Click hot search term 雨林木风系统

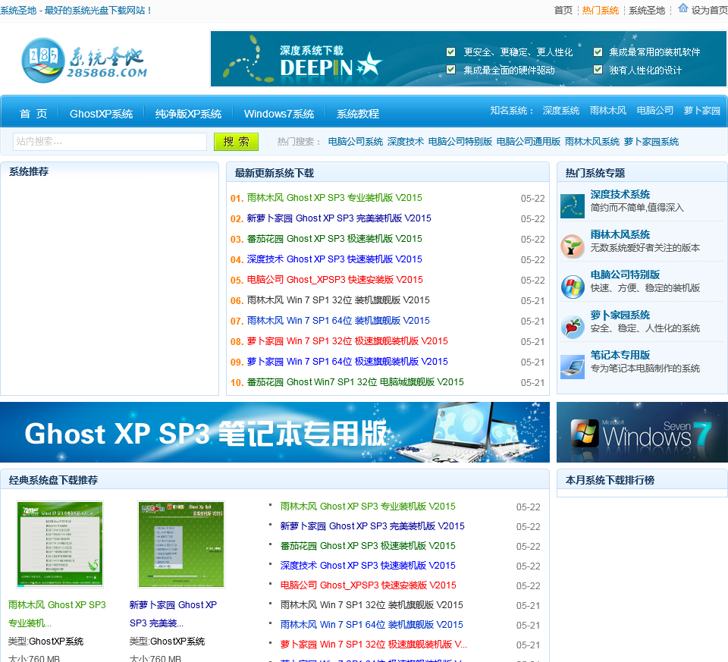pos(592,142)
